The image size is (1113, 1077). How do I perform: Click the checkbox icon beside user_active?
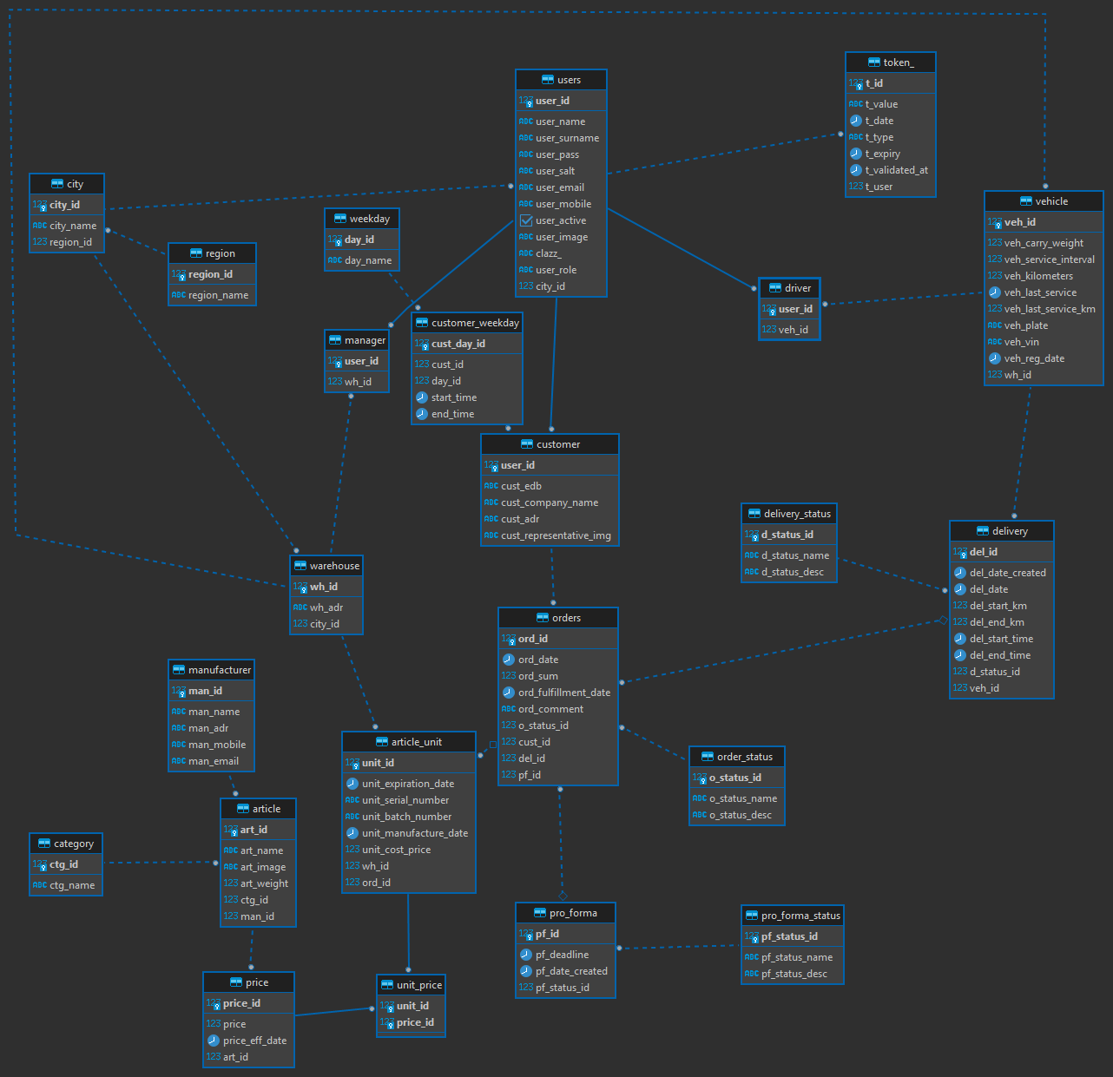coord(526,220)
